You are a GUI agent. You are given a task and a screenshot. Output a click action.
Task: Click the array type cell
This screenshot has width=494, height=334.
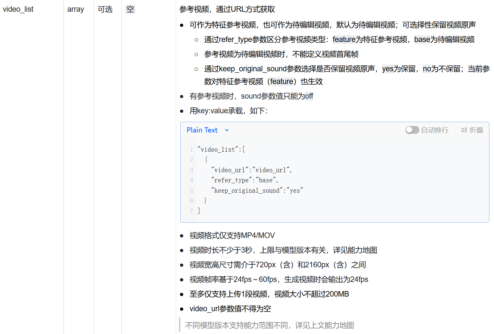click(76, 9)
